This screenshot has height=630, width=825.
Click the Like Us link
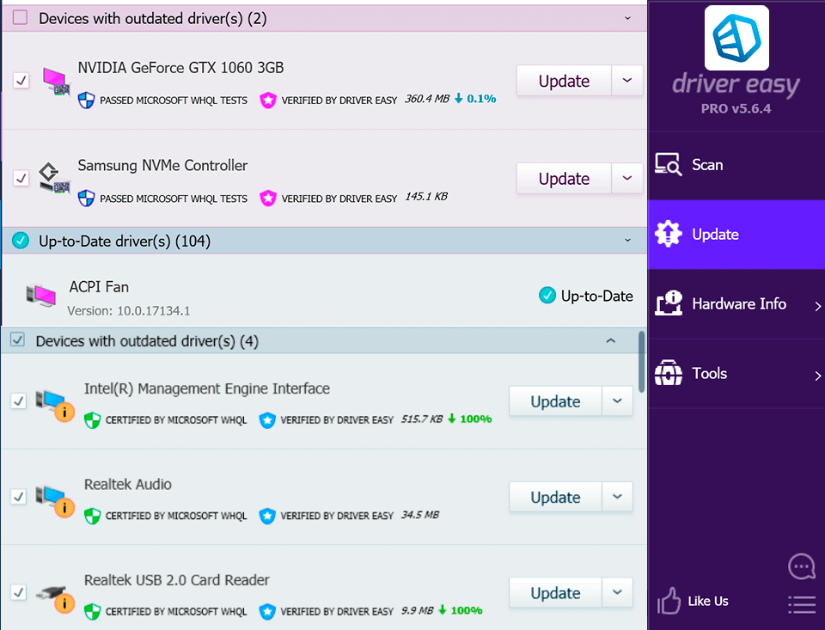(x=693, y=600)
